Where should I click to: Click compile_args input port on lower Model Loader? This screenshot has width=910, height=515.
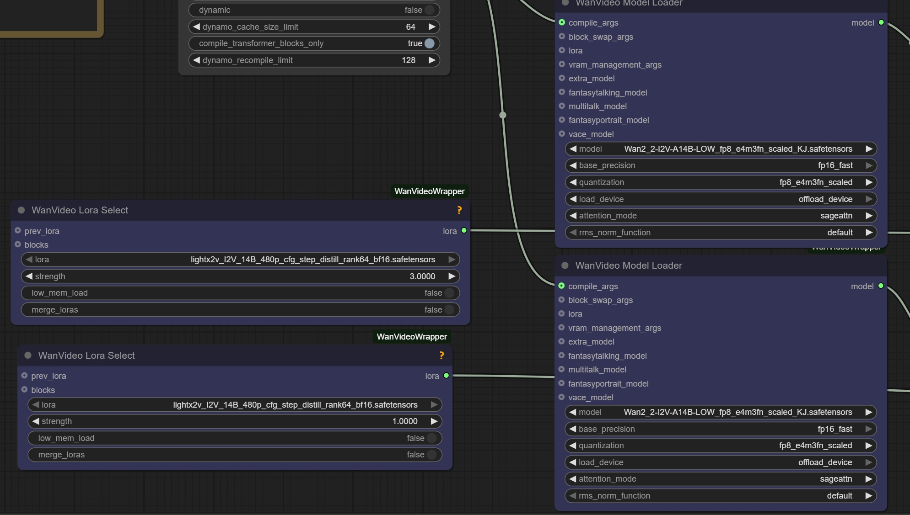click(561, 286)
